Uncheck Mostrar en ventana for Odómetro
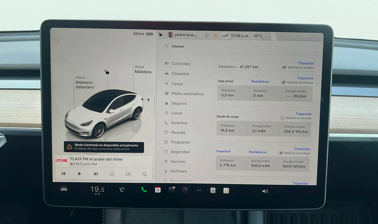378x224 pixels. pos(284,68)
